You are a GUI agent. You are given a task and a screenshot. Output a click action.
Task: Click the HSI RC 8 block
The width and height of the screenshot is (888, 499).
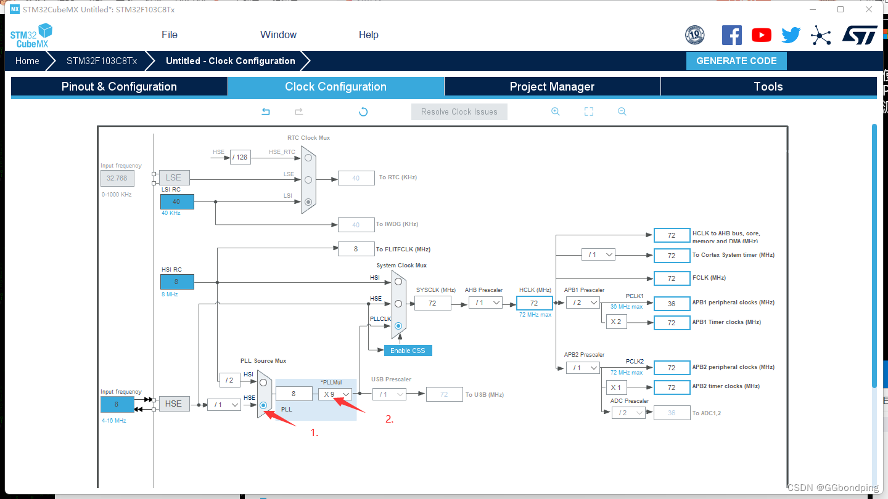[x=177, y=282]
